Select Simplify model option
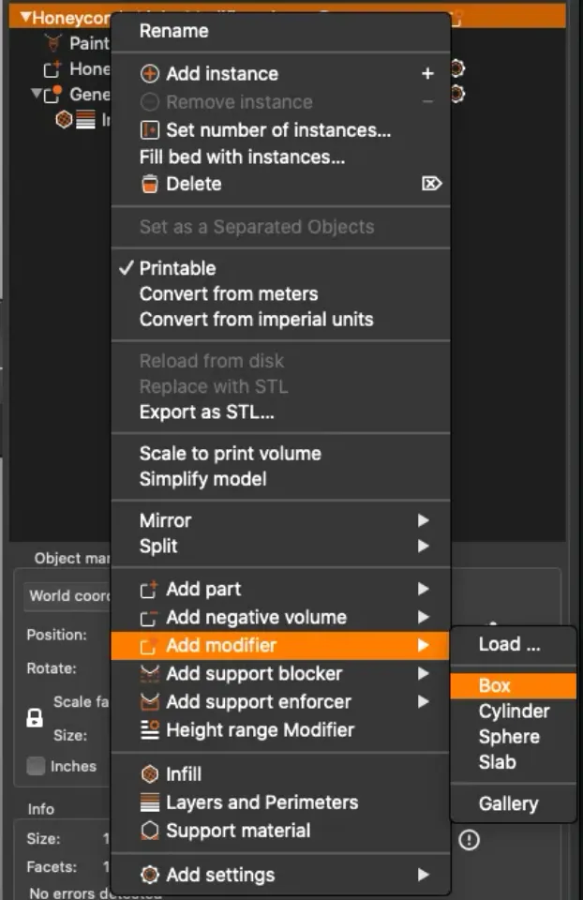Screen dimensions: 583x900 pyautogui.click(x=203, y=479)
